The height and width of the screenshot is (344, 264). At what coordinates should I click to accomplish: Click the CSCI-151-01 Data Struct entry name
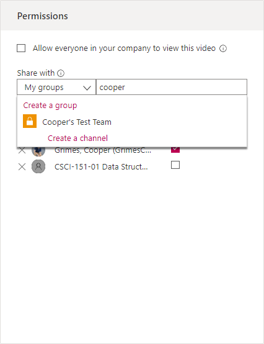[101, 167]
